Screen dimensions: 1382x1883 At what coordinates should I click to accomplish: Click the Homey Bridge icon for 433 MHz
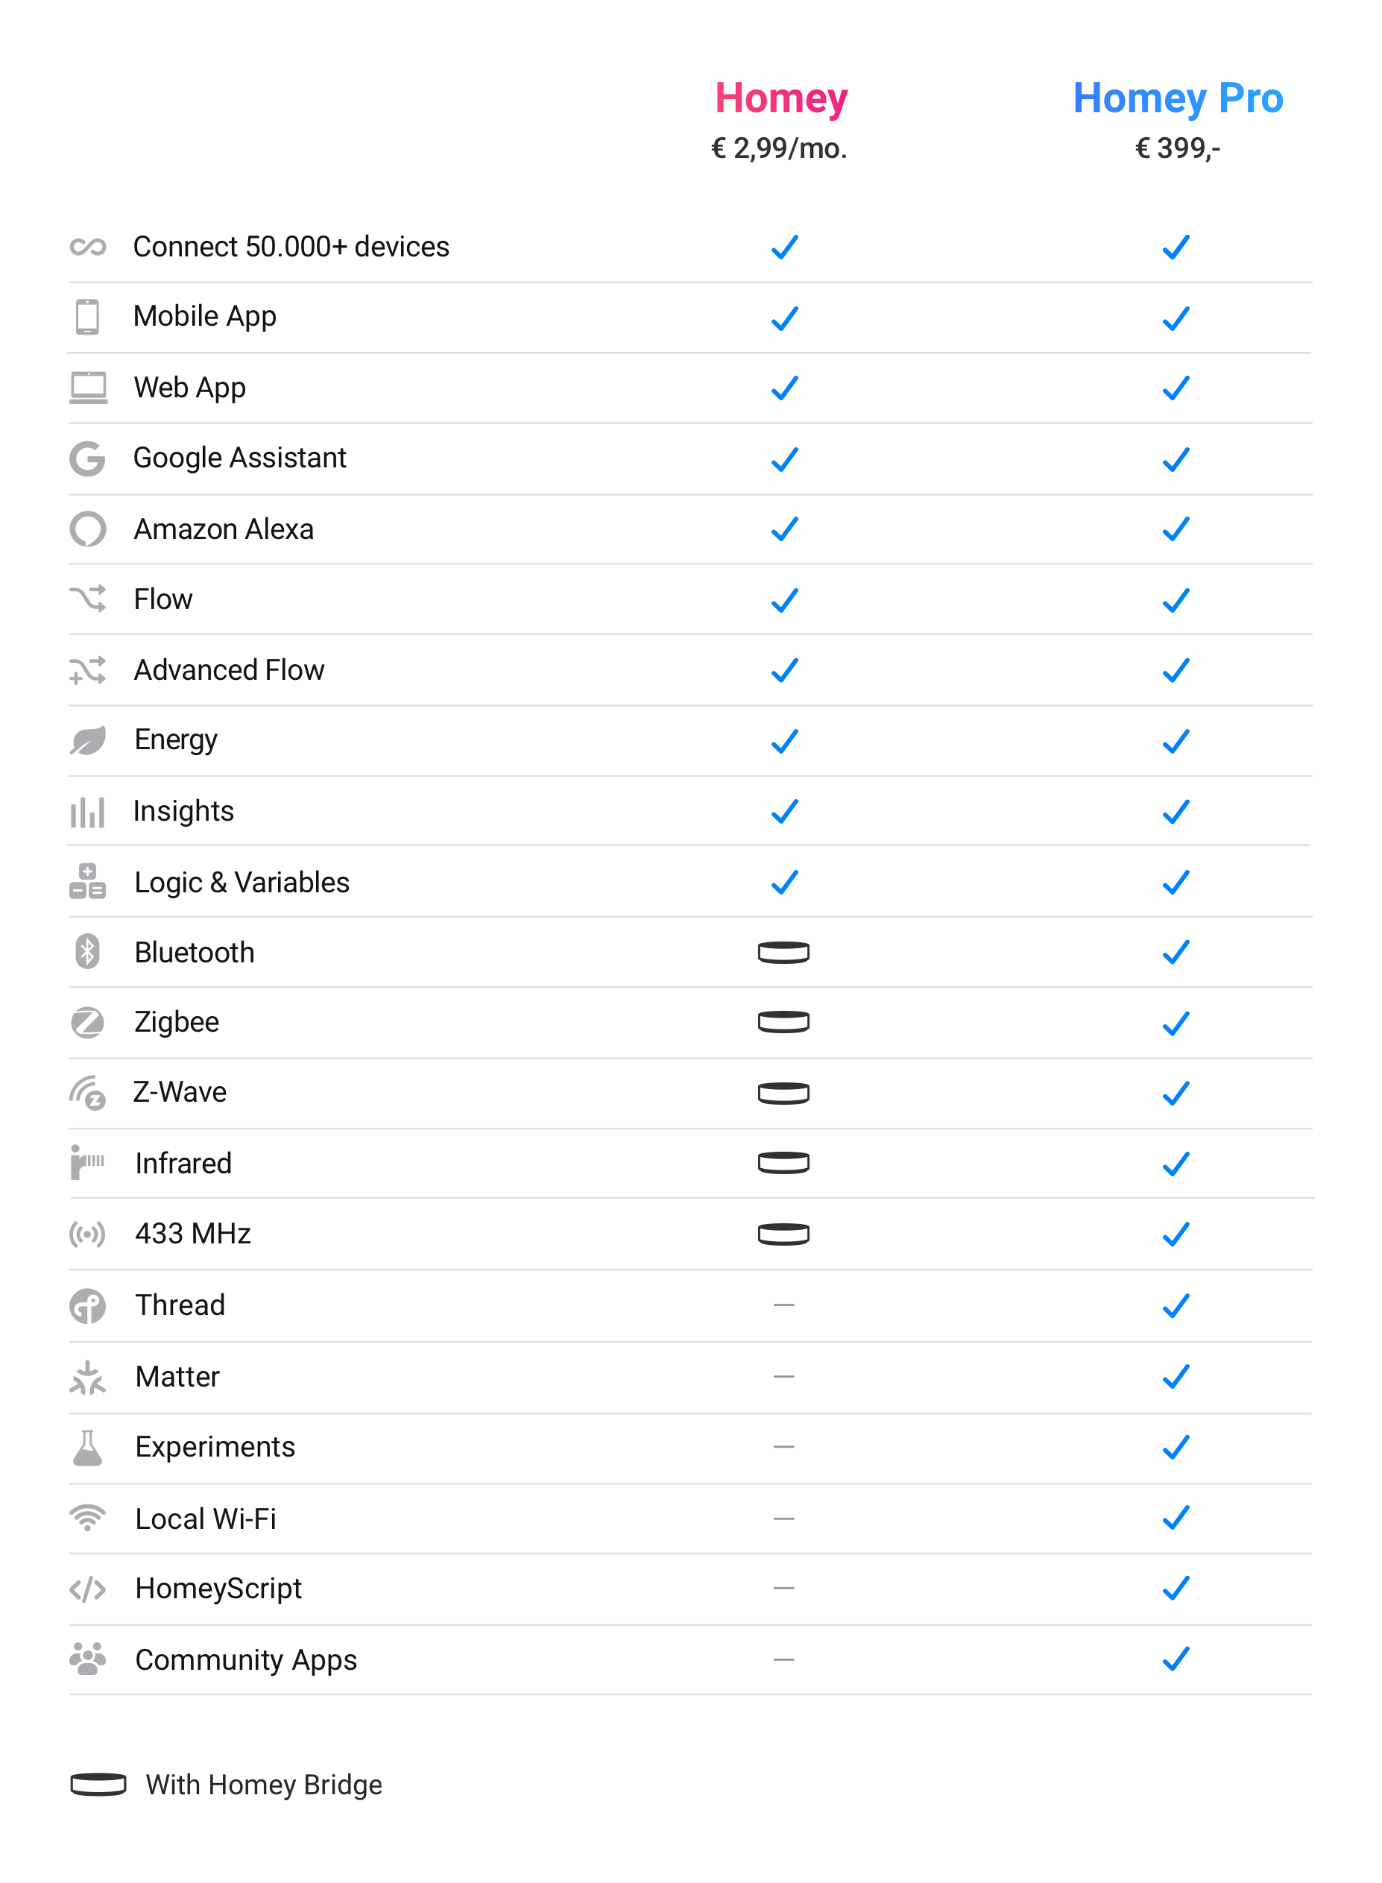(x=783, y=1234)
